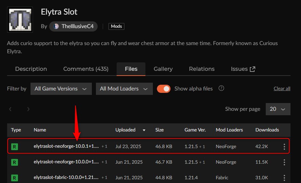
Task: Click the alpha files help question icon
Action: point(221,88)
